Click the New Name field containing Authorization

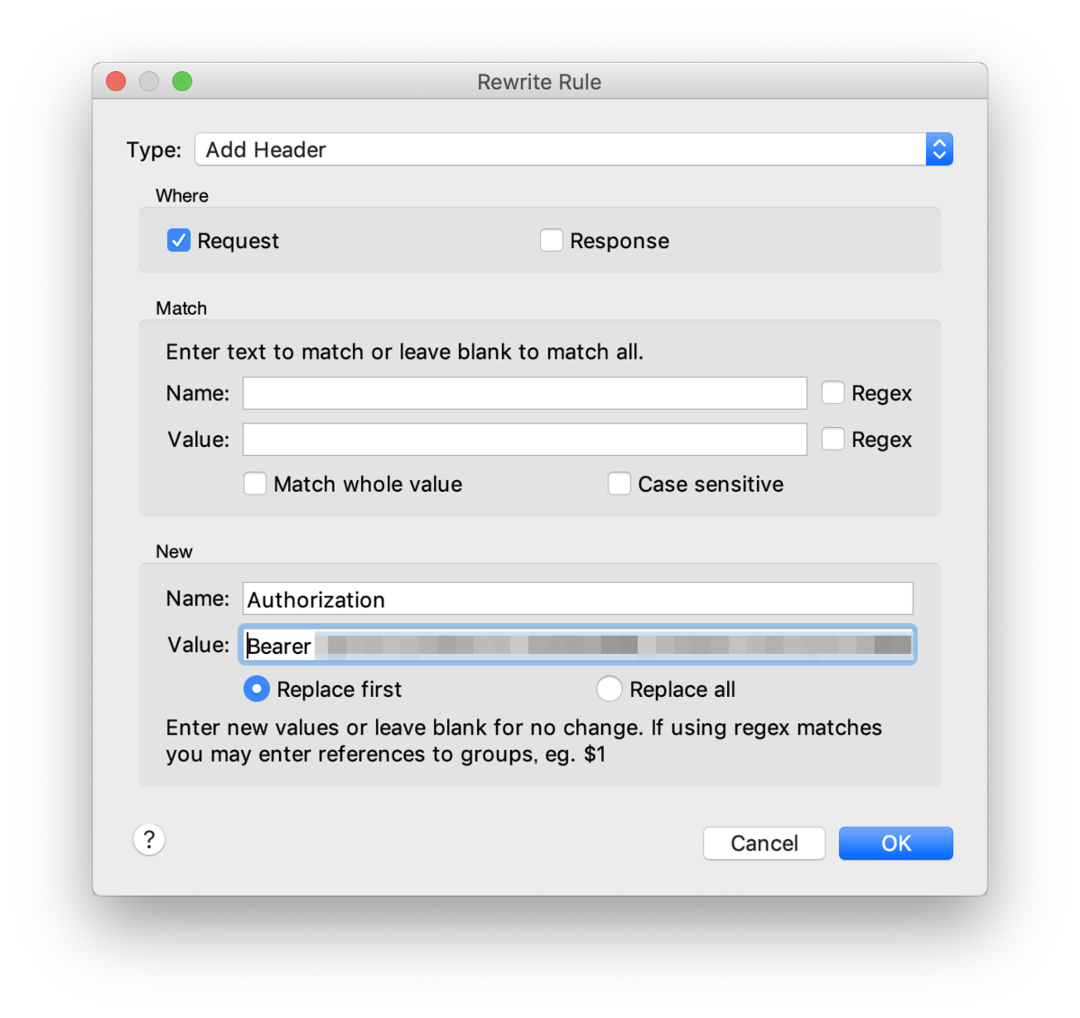(x=578, y=599)
